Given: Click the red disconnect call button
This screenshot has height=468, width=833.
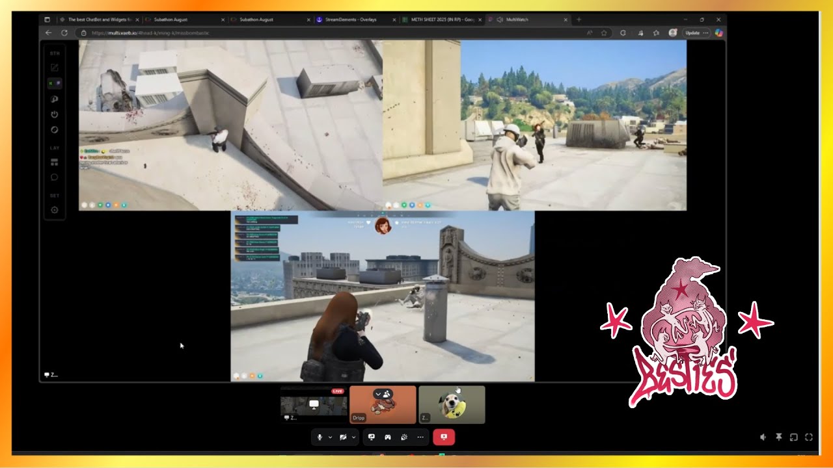Looking at the screenshot, I should point(444,437).
